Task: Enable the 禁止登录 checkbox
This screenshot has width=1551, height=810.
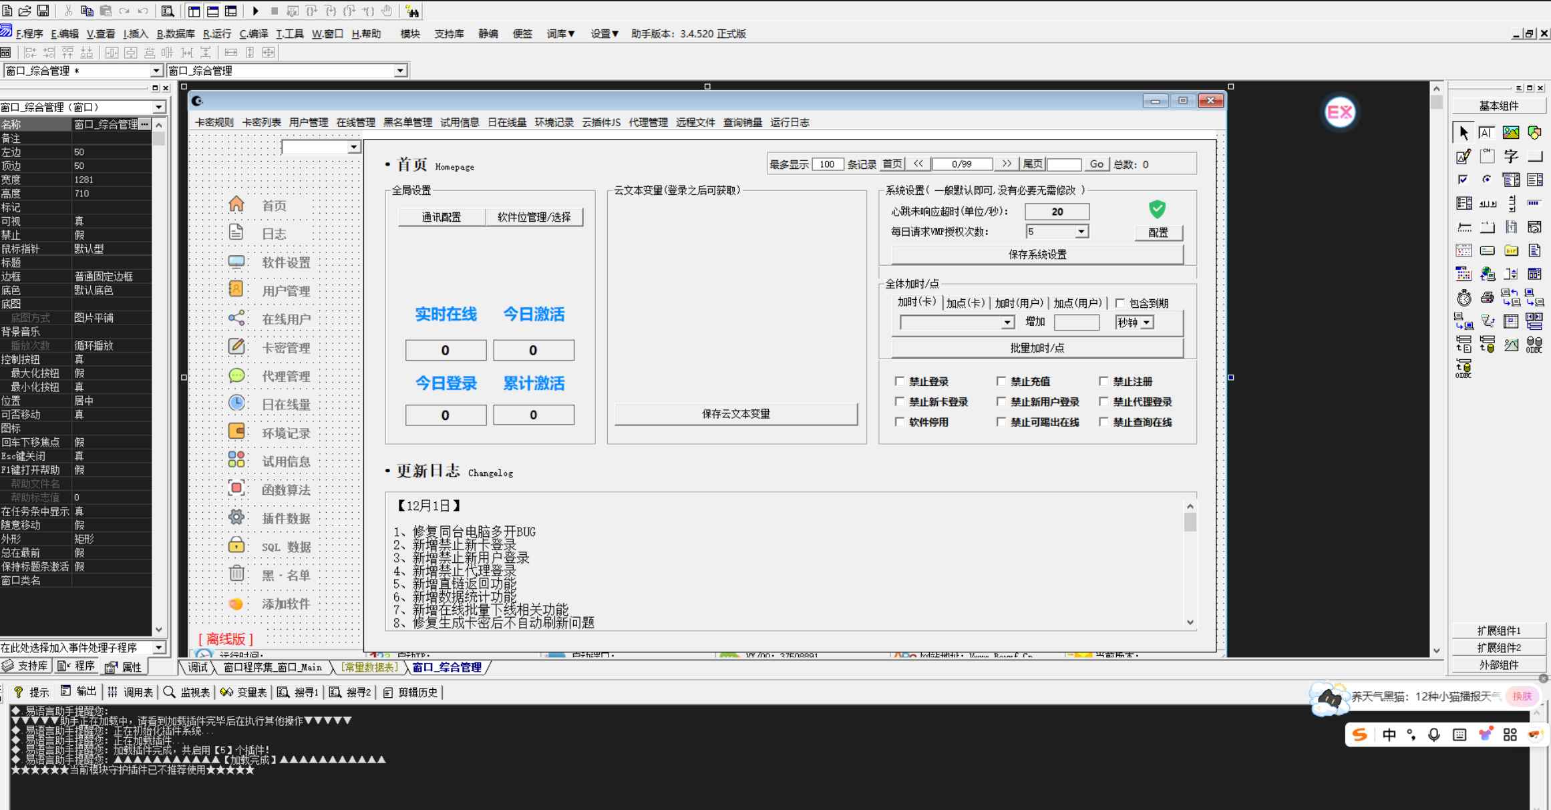Action: 900,381
